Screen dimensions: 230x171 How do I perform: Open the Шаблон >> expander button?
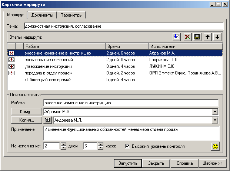212,163
